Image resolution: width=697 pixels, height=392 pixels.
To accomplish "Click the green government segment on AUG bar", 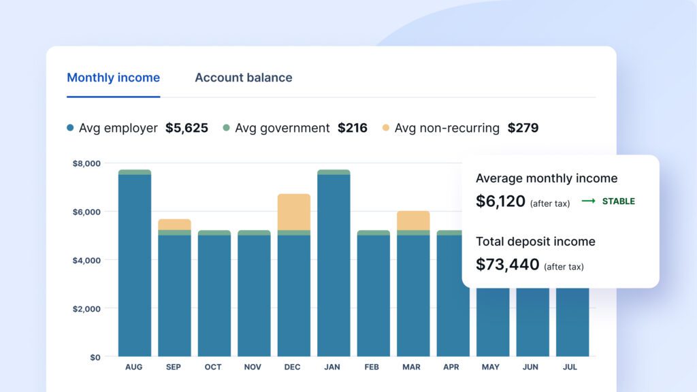I will pos(135,172).
